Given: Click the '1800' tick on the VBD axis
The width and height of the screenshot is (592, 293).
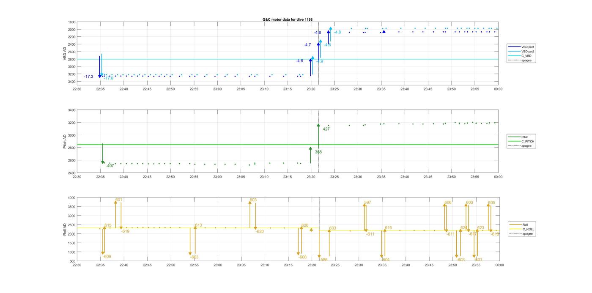Looking at the screenshot, I should tap(71, 22).
